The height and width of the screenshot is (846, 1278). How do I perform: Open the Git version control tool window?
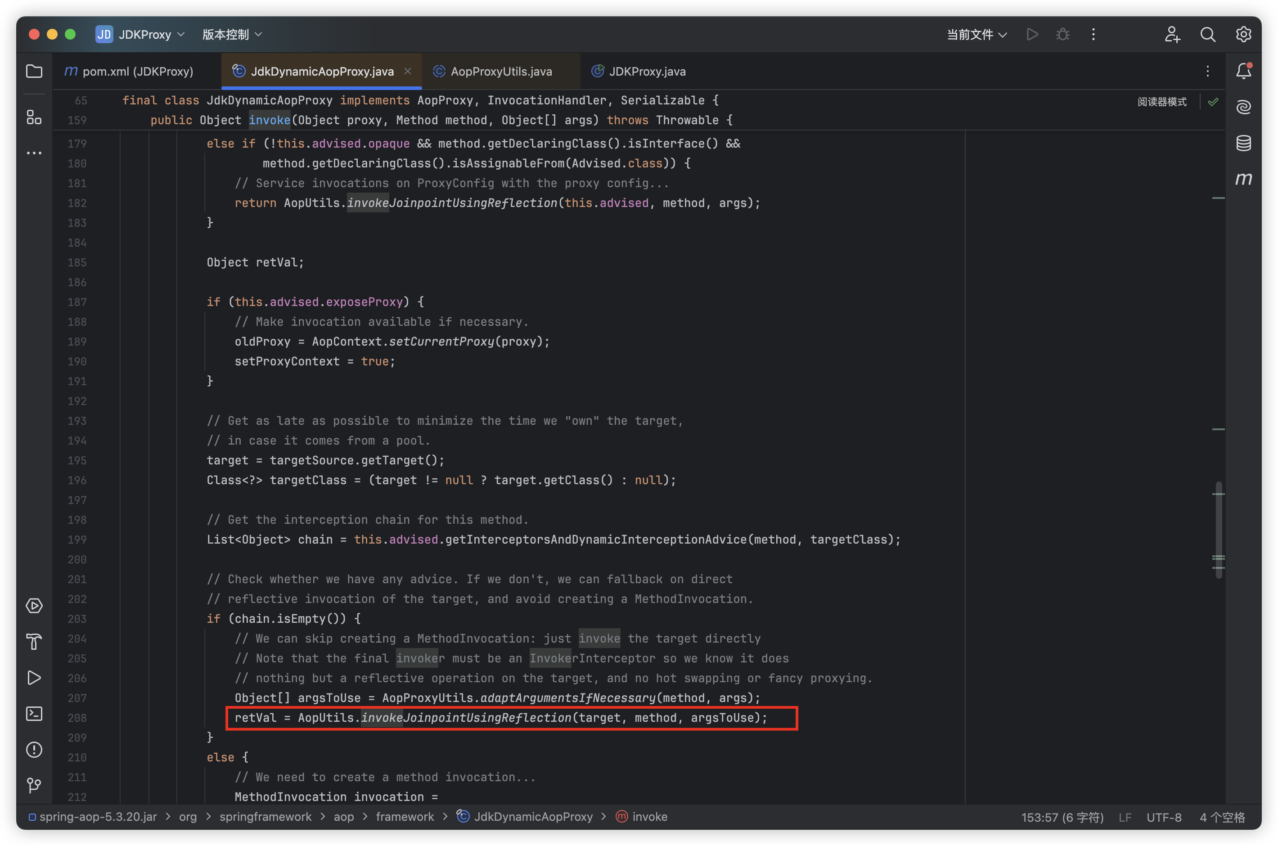pos(34,786)
